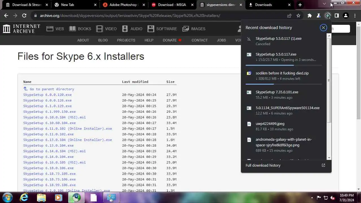Click the SkypeSetup 5.5.0.117.exe progress bar
Screen dimensions: 361x203
(x=284, y=65)
